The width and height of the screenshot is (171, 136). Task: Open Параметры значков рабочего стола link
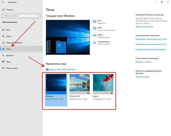(151, 39)
